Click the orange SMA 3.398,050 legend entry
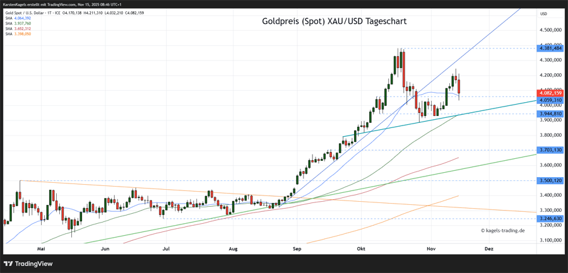568x273 pixels. point(18,33)
